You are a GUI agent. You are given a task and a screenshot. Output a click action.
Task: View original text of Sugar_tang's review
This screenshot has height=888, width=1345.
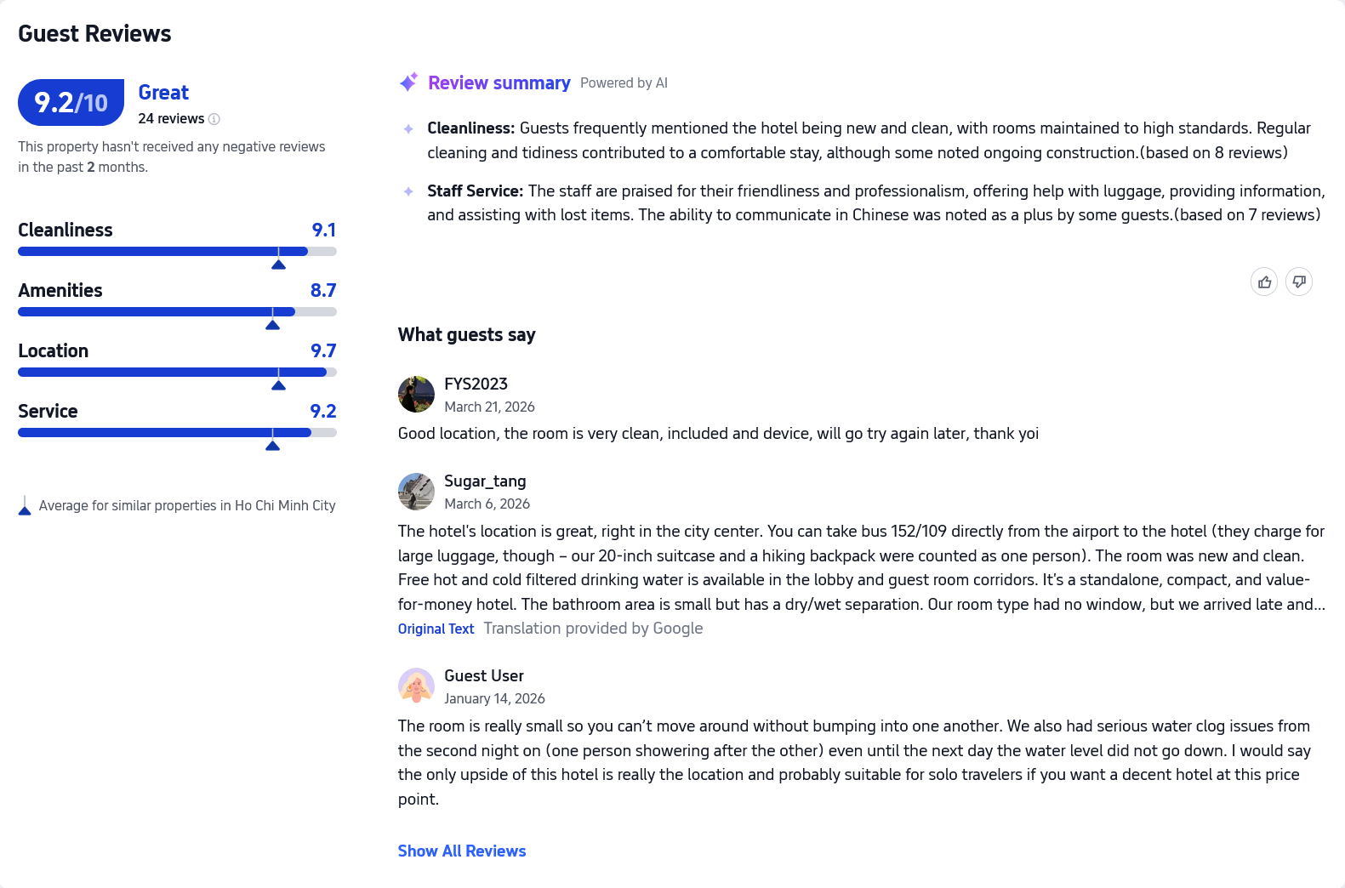(436, 629)
